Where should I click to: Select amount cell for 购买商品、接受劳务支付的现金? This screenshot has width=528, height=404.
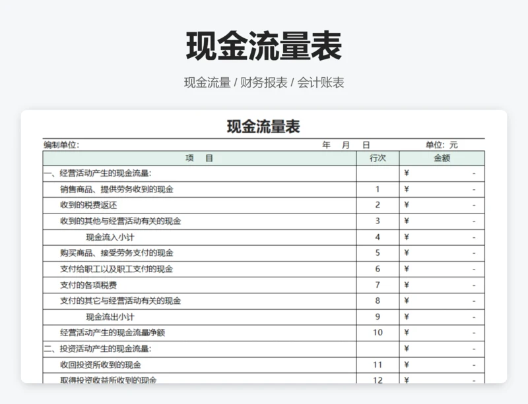point(442,253)
